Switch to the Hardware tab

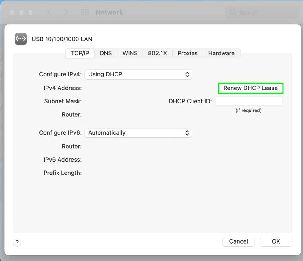221,53
